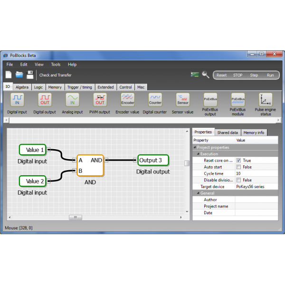Switch to the Trigger / timing tab
The image size is (285, 285).
click(80, 87)
